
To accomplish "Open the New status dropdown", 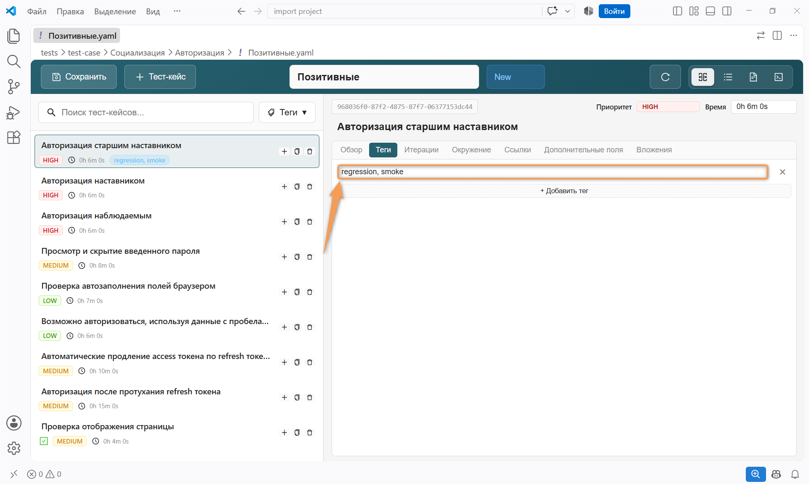I will coord(515,77).
